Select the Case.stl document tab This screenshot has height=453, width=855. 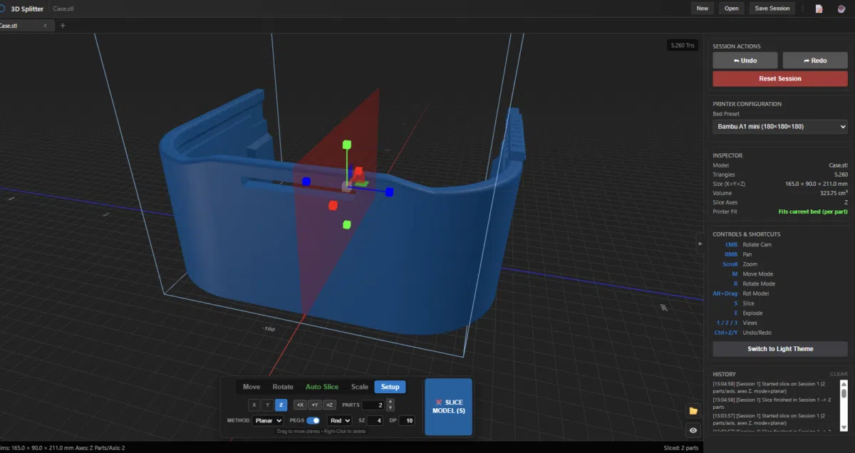pos(16,24)
